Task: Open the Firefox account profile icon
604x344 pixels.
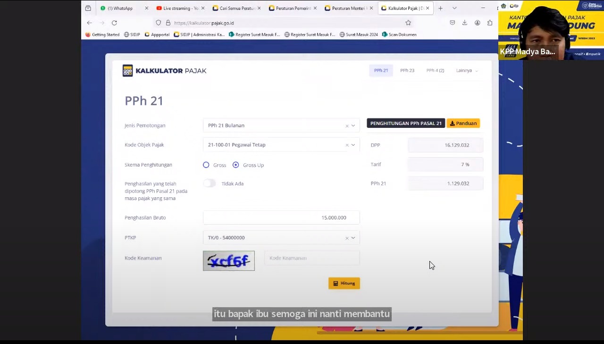Action: click(x=477, y=23)
